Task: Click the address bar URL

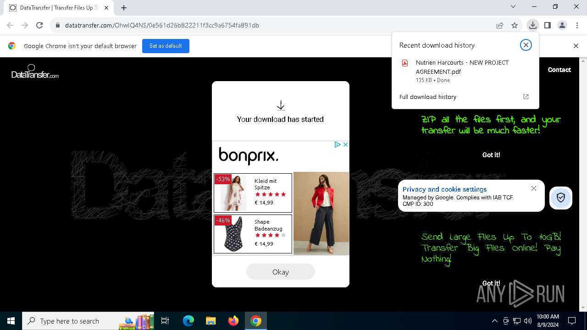Action: (162, 25)
